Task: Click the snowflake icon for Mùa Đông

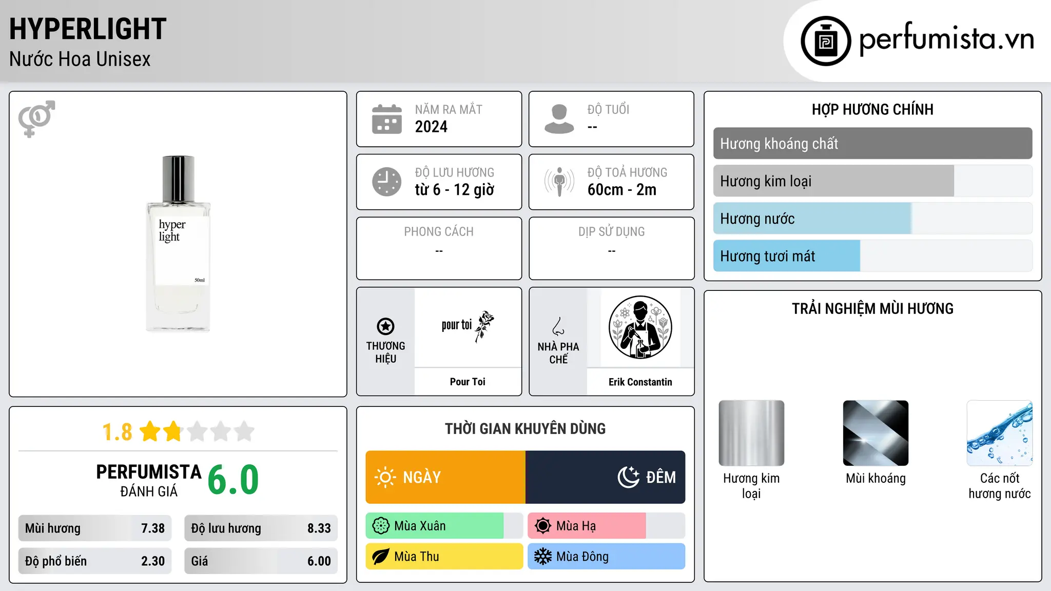Action: 542,557
